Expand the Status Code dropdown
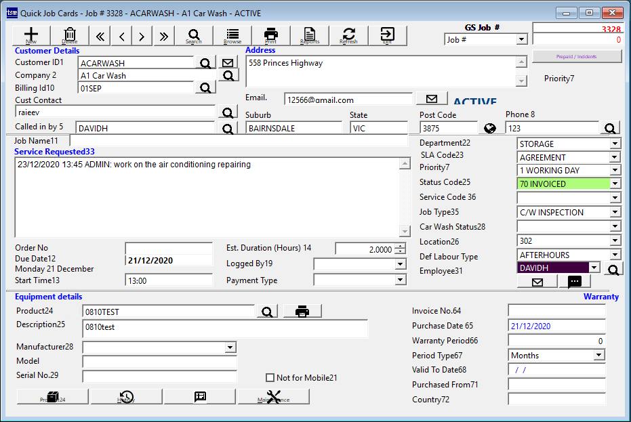 615,184
